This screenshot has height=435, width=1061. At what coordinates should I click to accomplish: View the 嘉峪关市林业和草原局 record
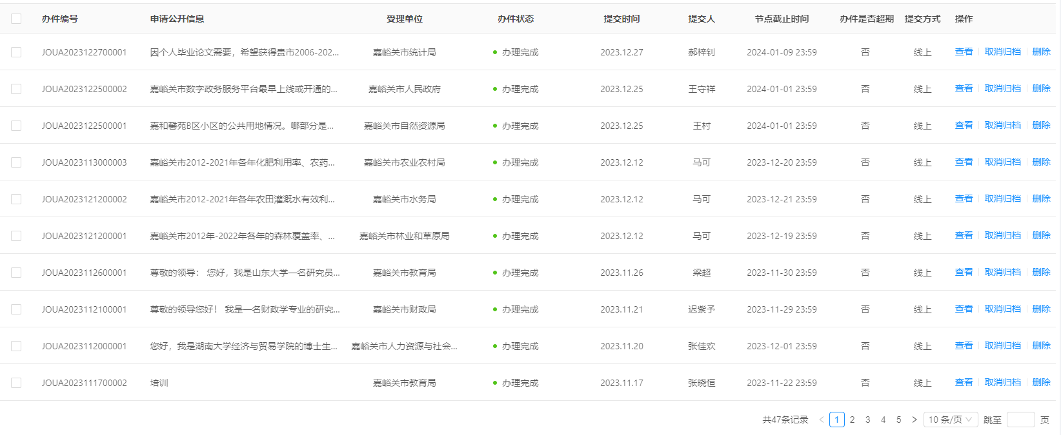click(964, 235)
